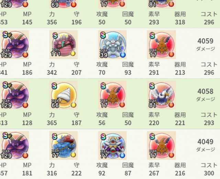Tap the white gargoyle icon with cost 39
Screen dimensions: 220x179
112,44
